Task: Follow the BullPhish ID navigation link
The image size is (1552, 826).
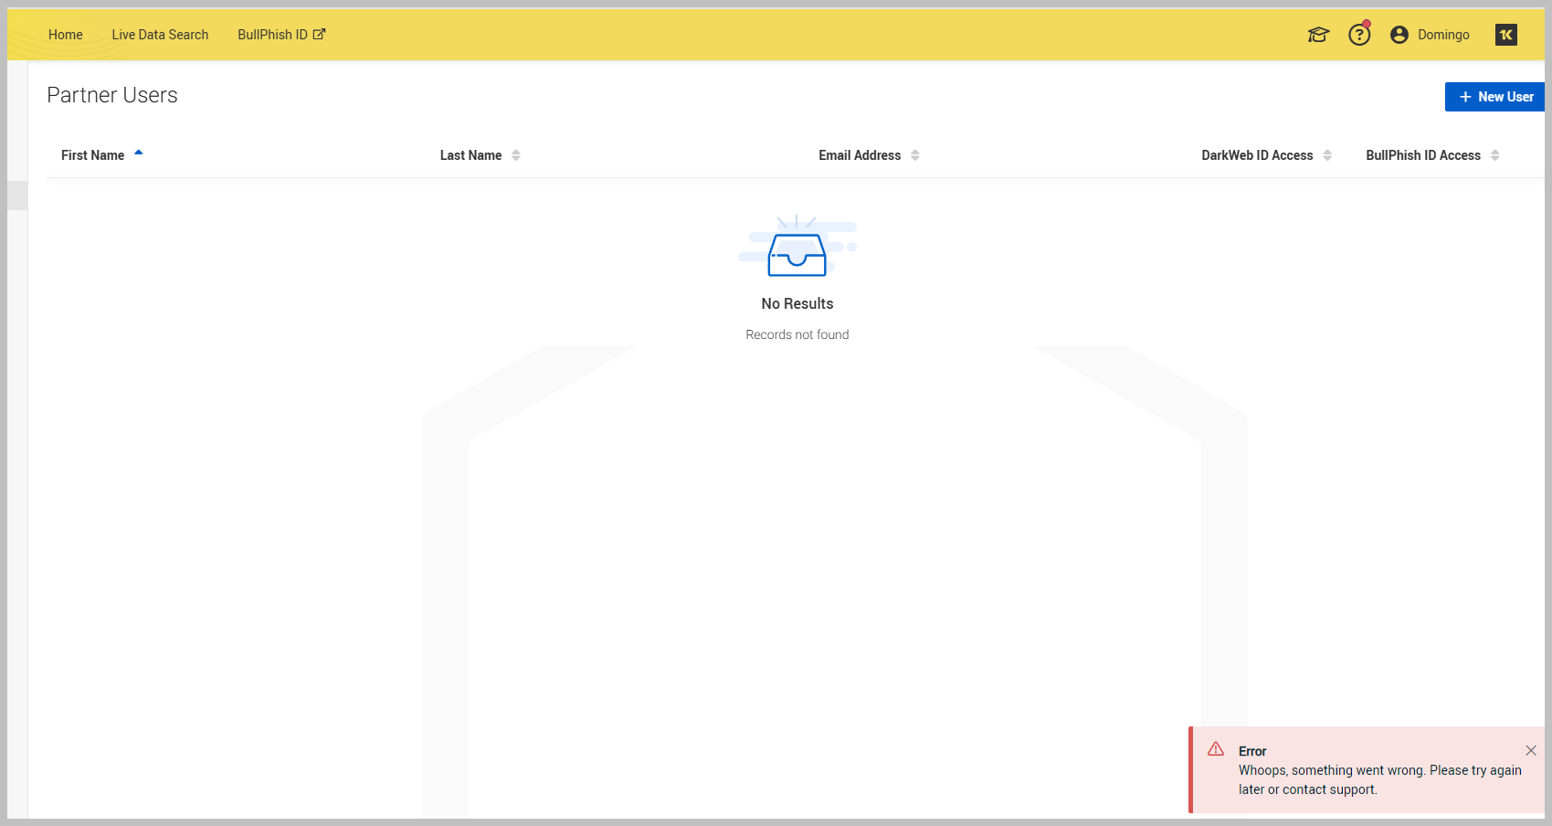Action: [272, 35]
